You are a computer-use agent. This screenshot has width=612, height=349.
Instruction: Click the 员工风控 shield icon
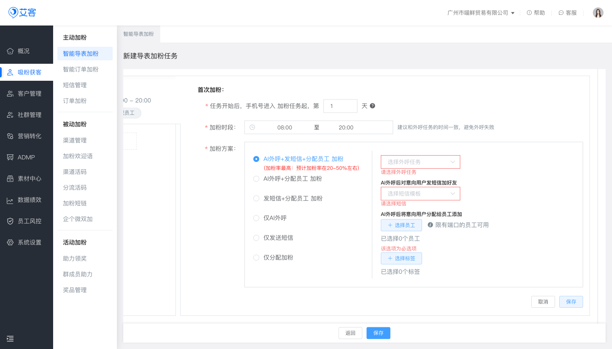point(10,221)
